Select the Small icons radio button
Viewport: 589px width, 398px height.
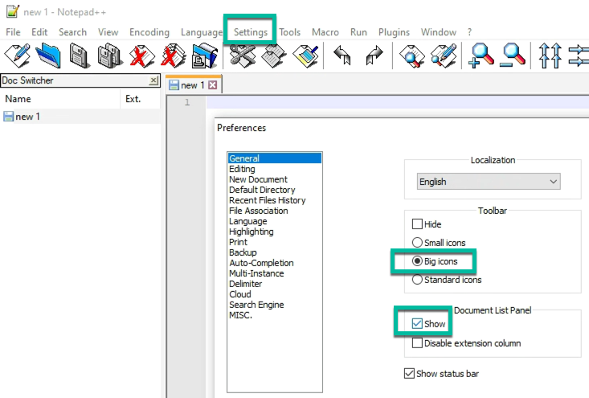(417, 243)
